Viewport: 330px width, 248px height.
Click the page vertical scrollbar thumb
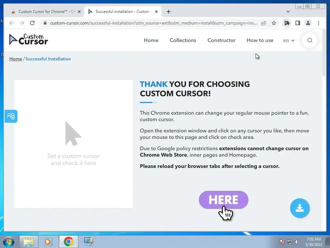click(324, 52)
